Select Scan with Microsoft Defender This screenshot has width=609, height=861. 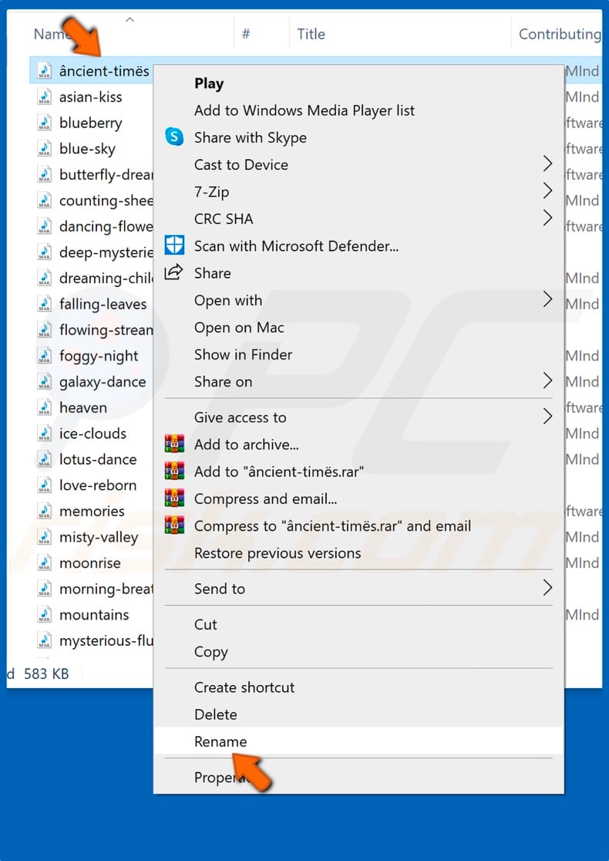pos(358,246)
